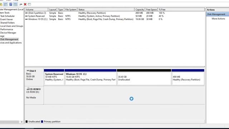
Task: Toggle the Show/Hide Action Pane toolbar icon
Action: [15, 4]
